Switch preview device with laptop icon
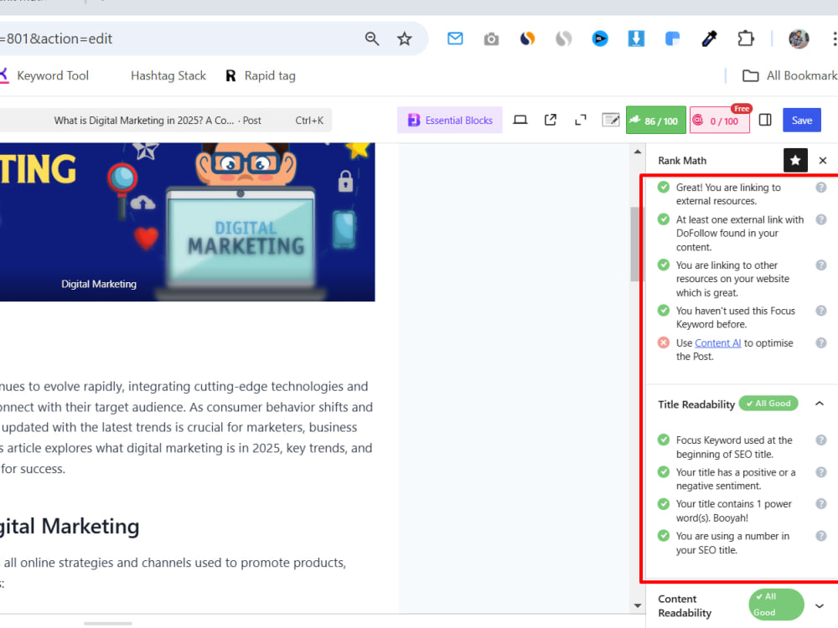 point(520,120)
